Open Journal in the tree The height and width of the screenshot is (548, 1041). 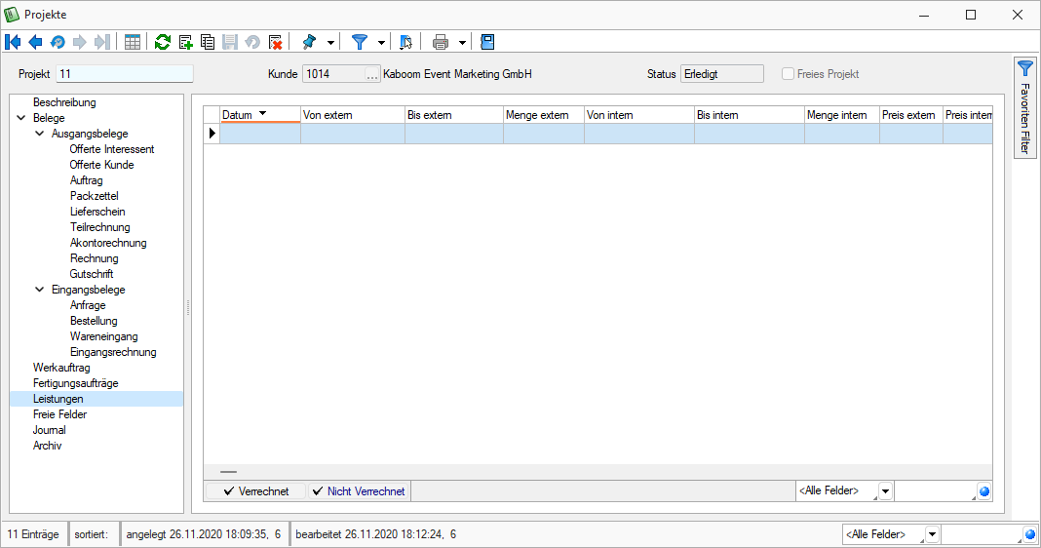click(49, 430)
